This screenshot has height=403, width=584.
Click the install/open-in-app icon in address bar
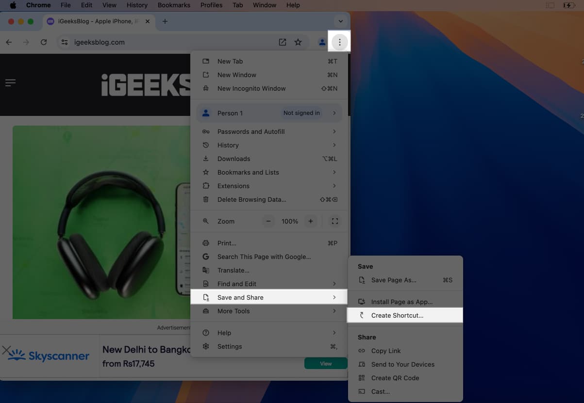click(282, 42)
